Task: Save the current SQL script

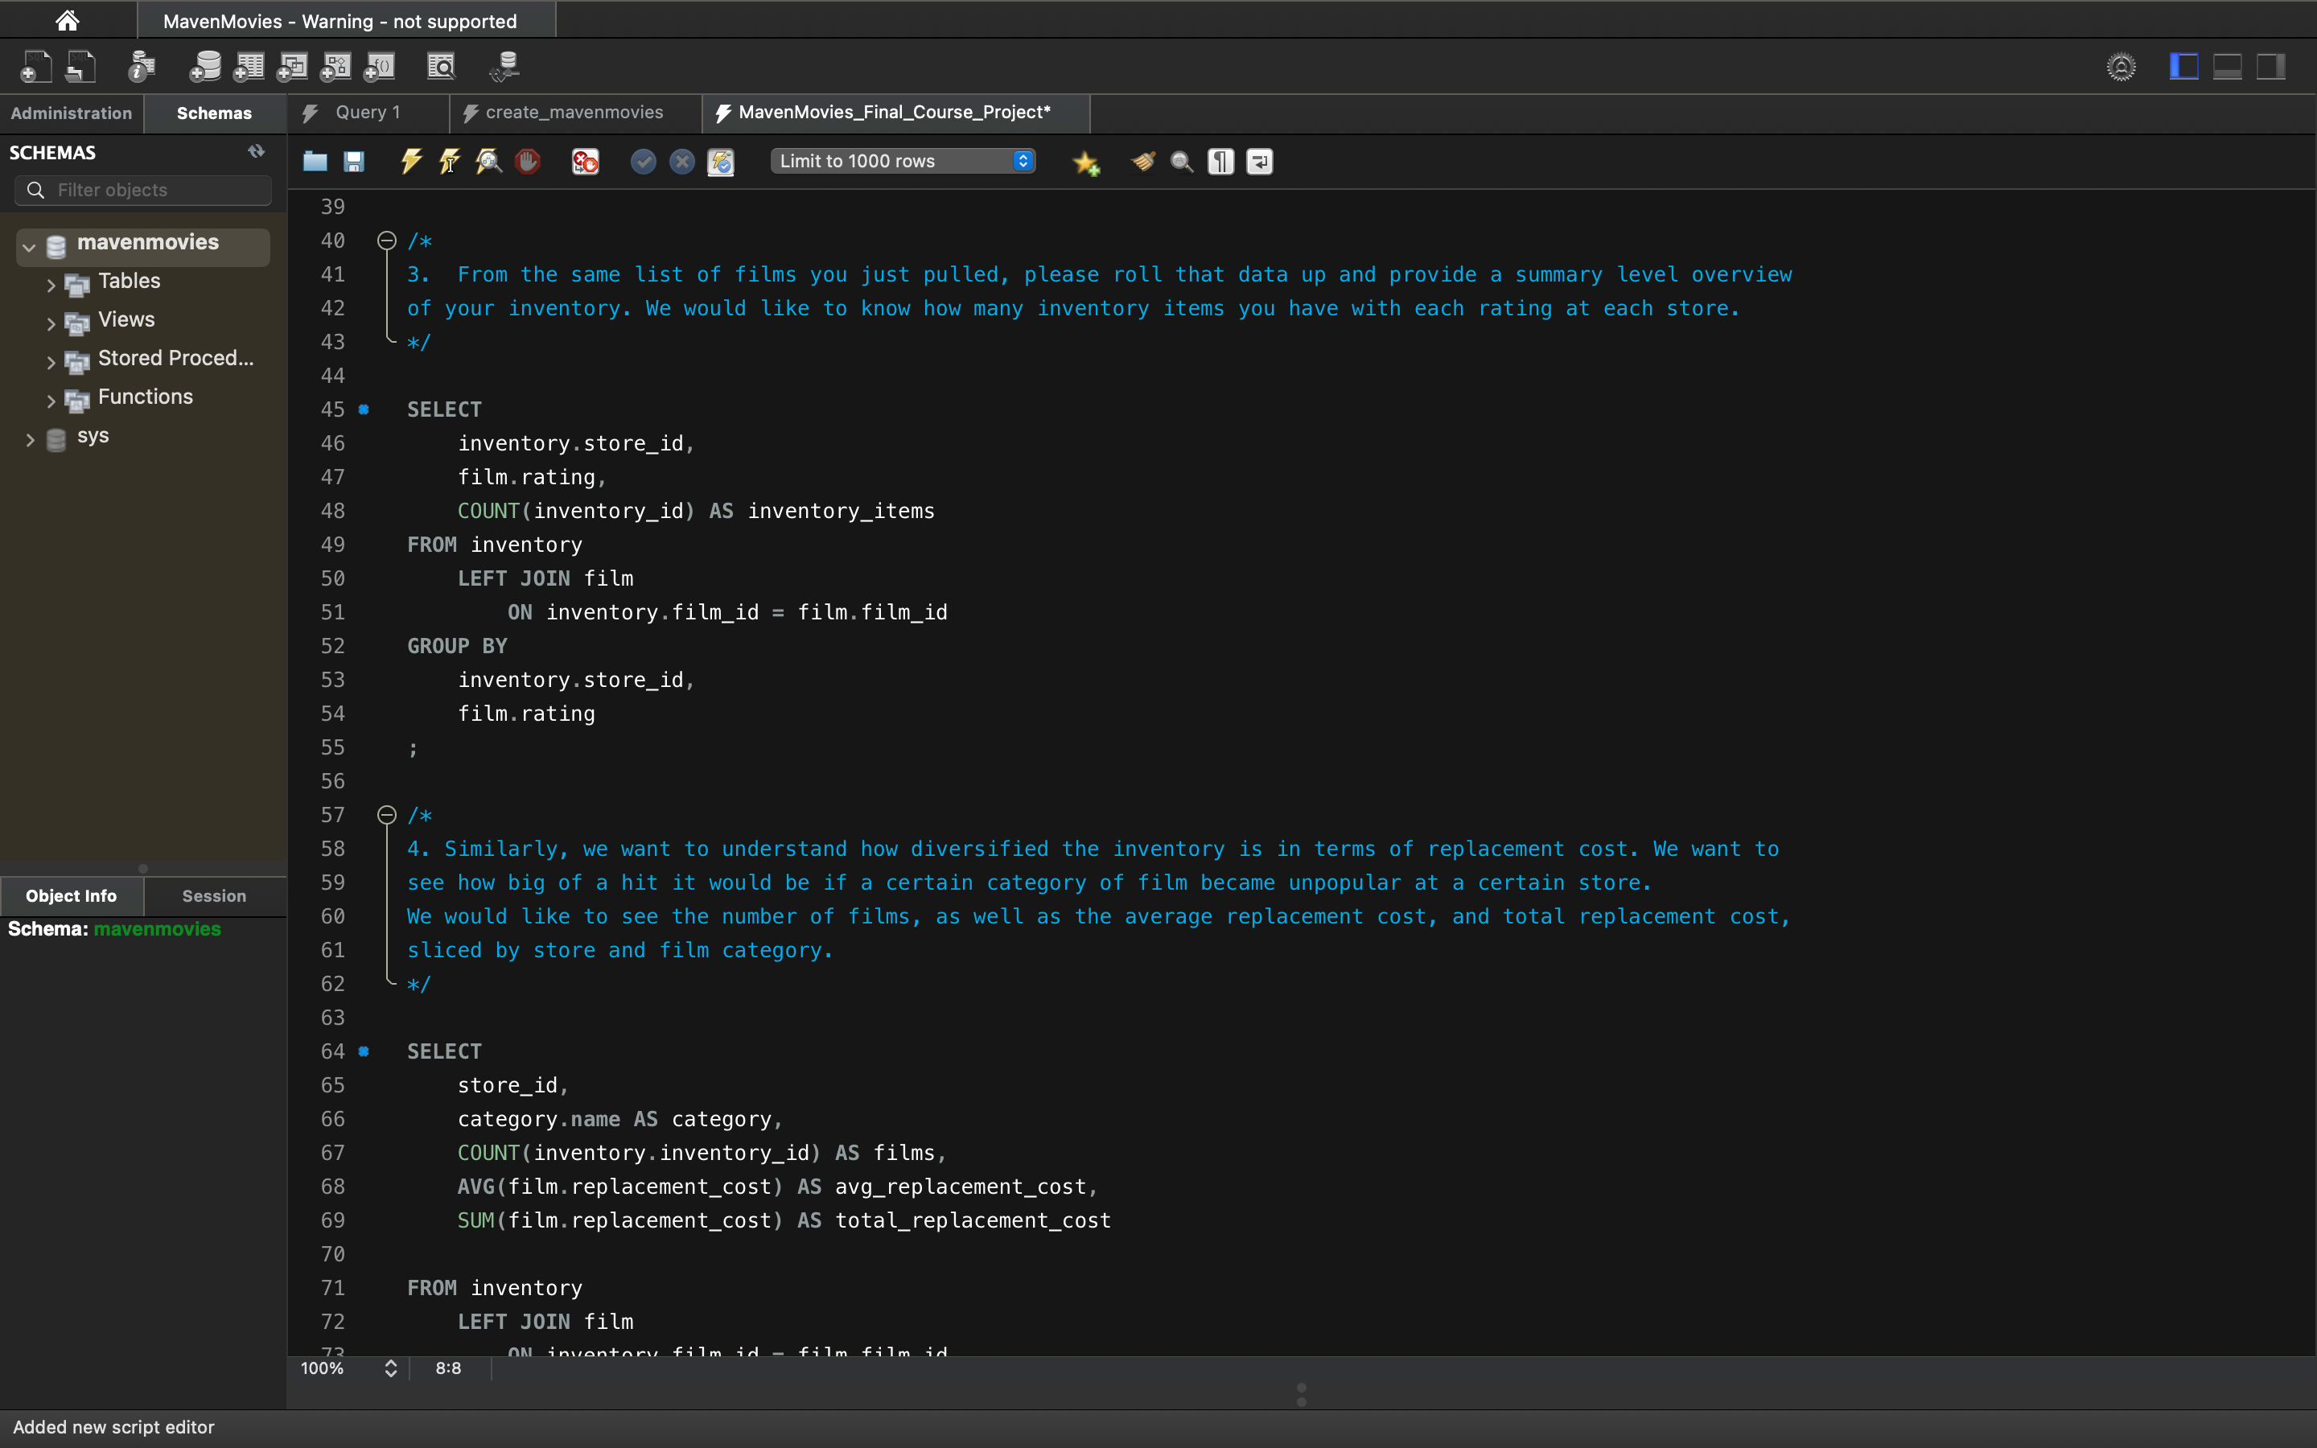Action: 353,161
